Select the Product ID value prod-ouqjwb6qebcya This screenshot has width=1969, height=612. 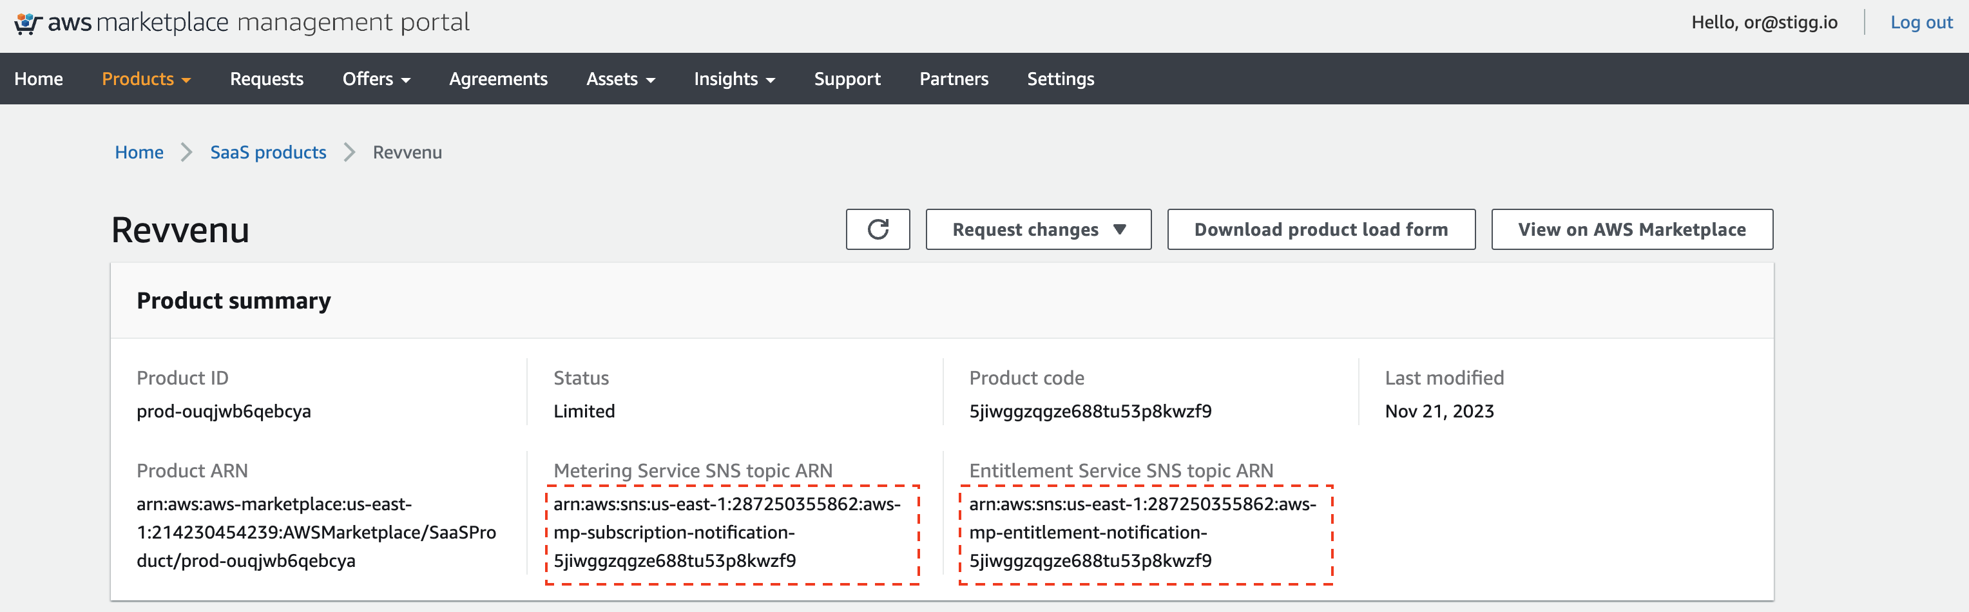tap(224, 411)
